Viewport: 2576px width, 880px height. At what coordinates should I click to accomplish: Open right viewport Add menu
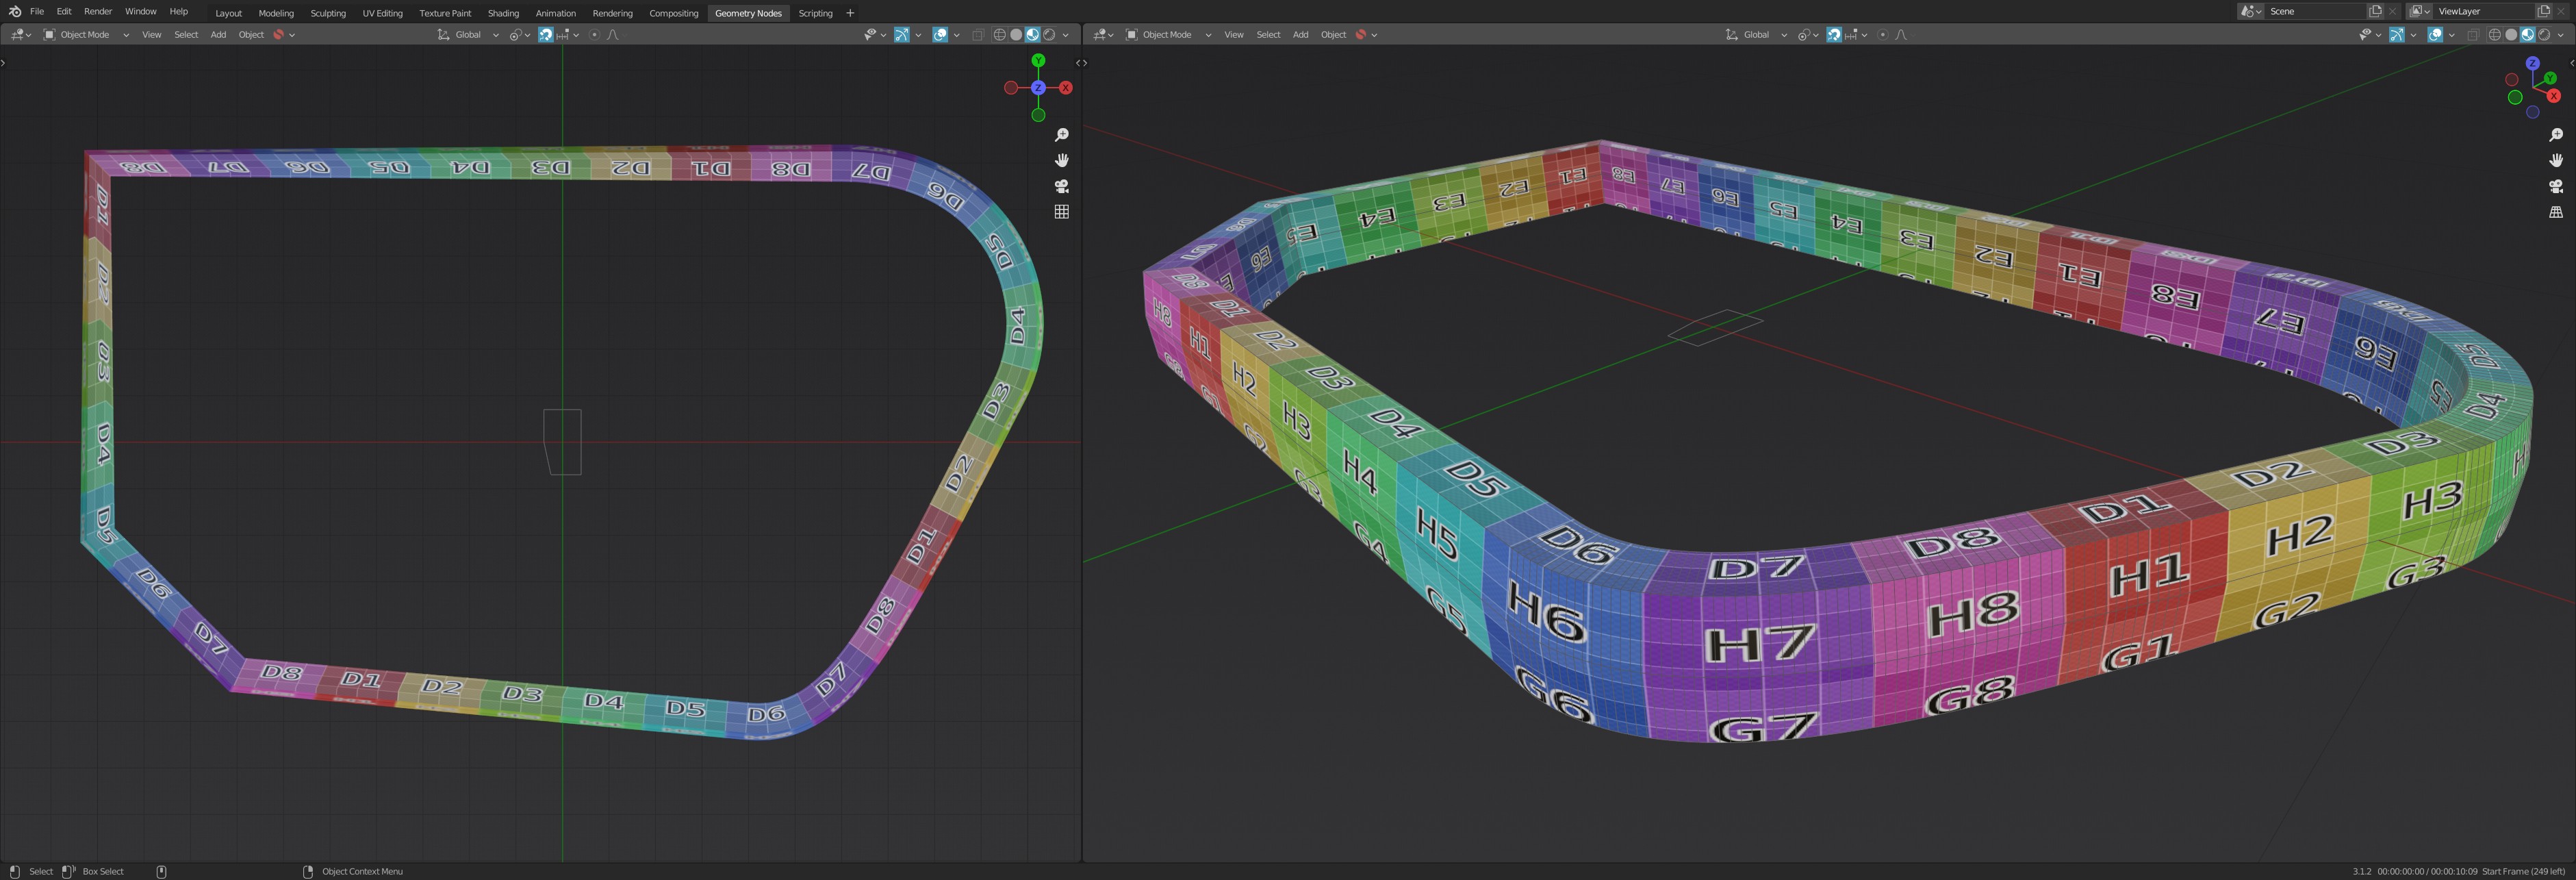1300,35
